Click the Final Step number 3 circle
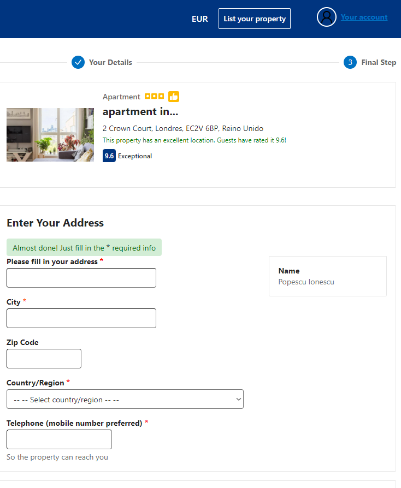 click(x=350, y=62)
